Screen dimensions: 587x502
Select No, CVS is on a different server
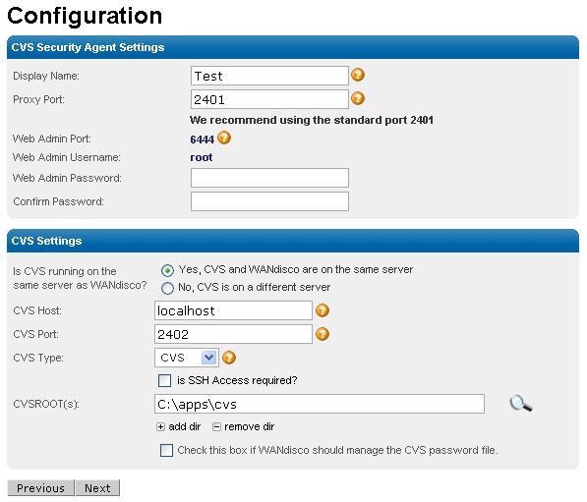click(167, 288)
